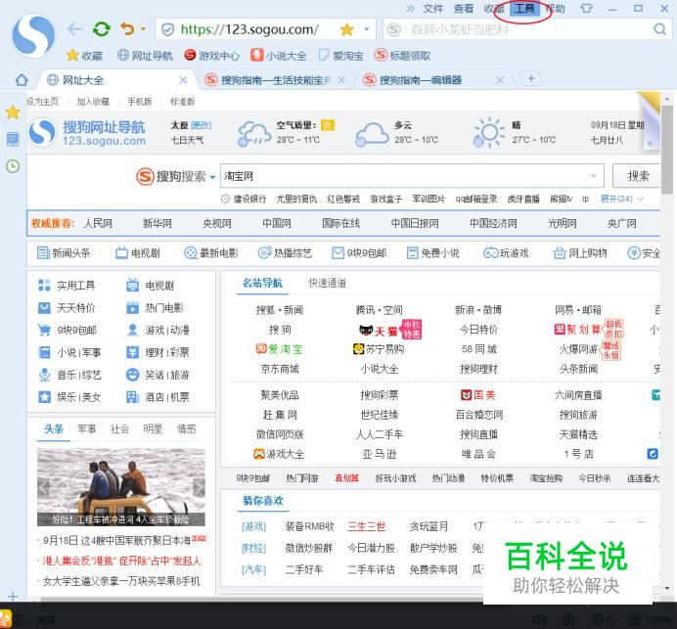Open history clock icon in left sidebar
Viewport: 677px width, 629px height.
13,166
